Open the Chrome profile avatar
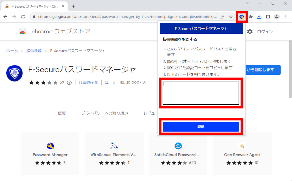292x181 pixels. (x=277, y=17)
